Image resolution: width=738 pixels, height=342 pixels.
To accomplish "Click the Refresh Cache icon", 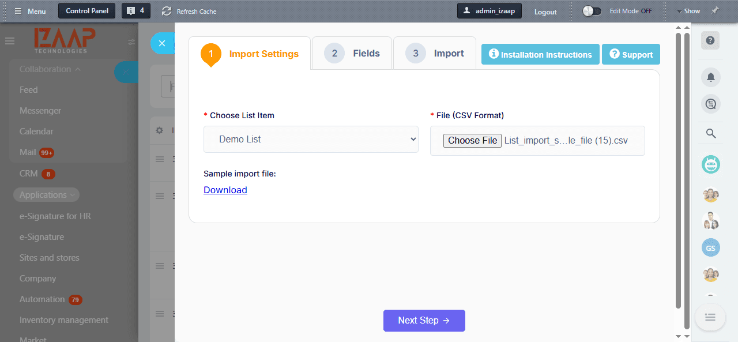I will (165, 10).
